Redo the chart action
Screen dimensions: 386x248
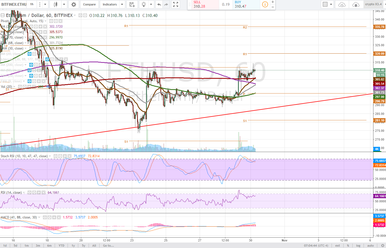tap(166, 4)
